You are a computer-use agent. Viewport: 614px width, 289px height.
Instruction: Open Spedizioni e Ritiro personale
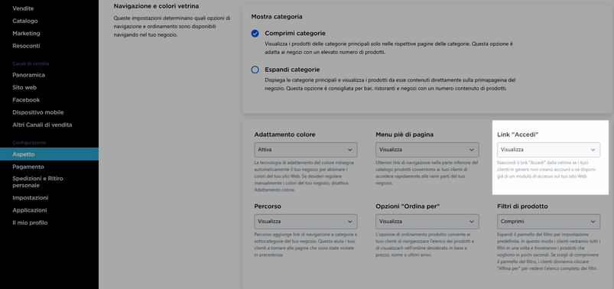point(37,182)
